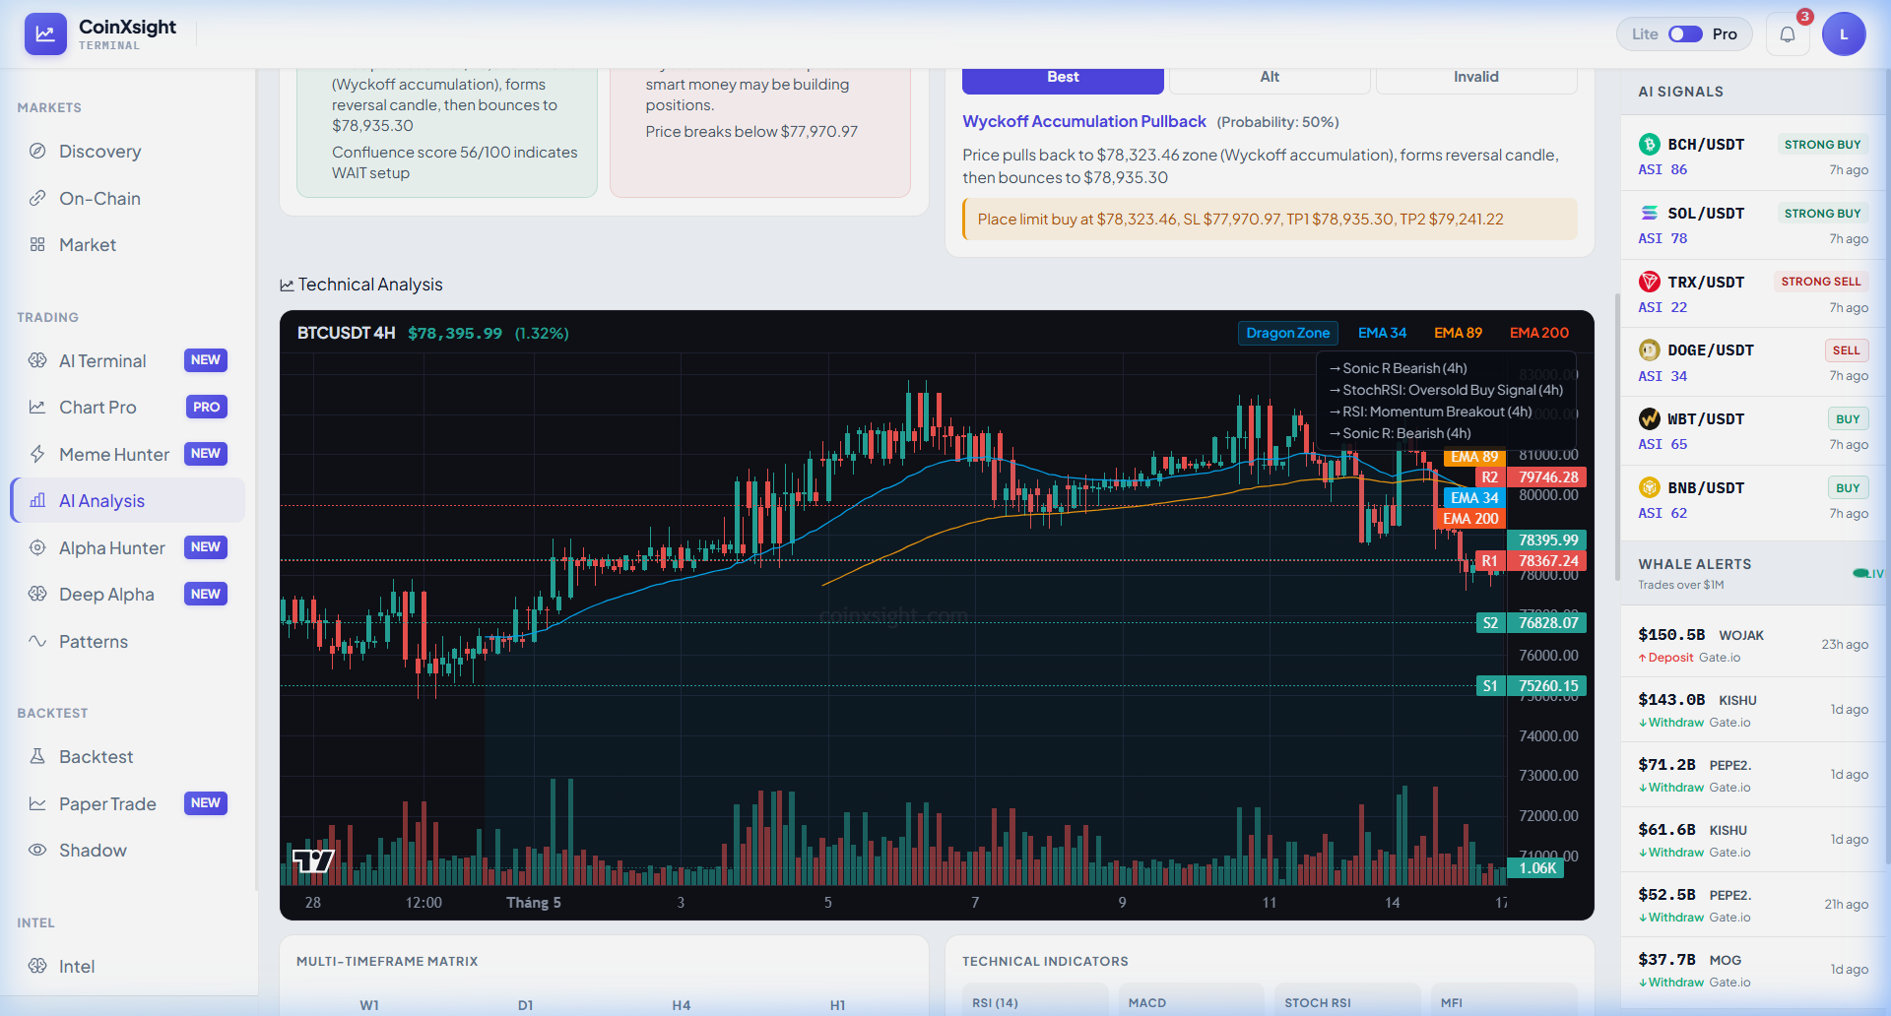
Task: Open Paper Trade
Action: (128, 804)
